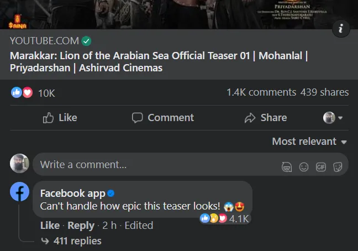Image resolution: width=358 pixels, height=251 pixels.
Task: Click the avatar sticker icon in comment box
Action: pos(287,167)
